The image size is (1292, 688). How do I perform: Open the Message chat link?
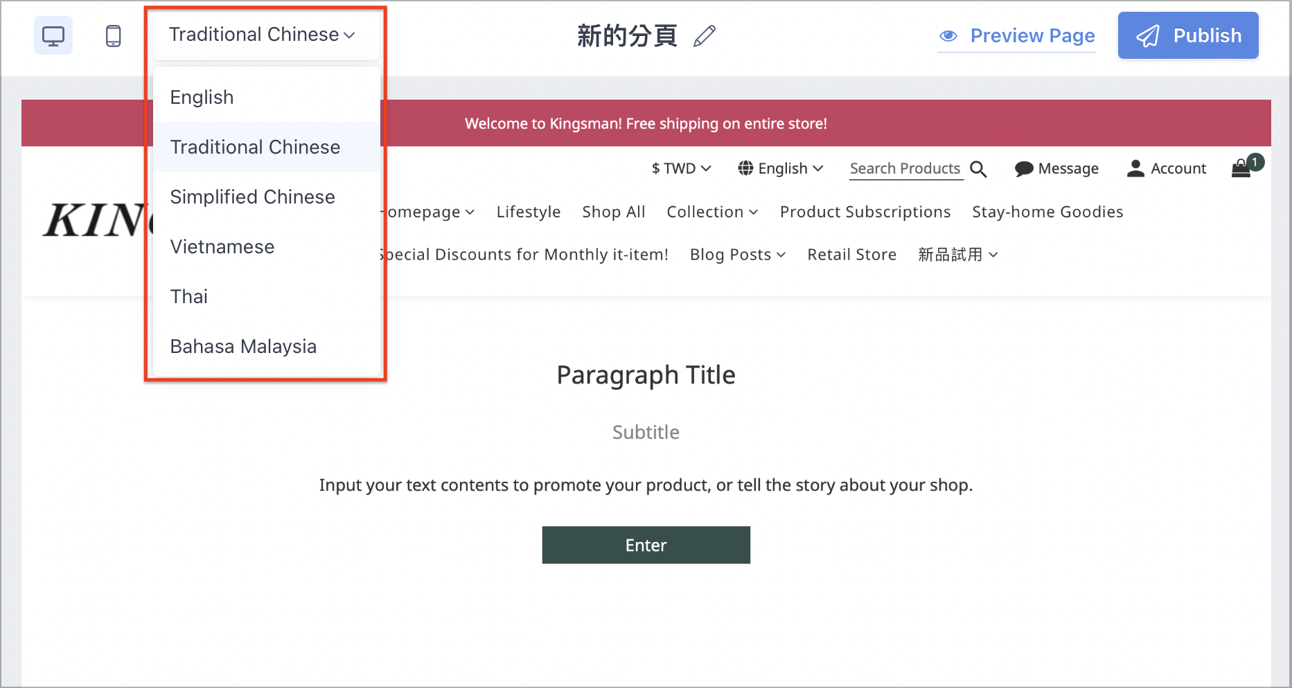pos(1056,168)
